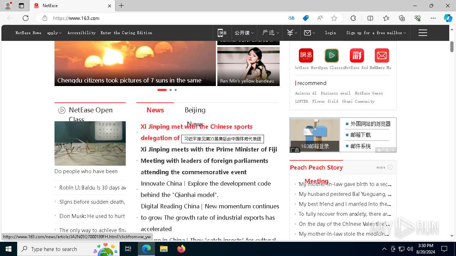Open the LOFTER recommend link
456x256 pixels.
302,101
